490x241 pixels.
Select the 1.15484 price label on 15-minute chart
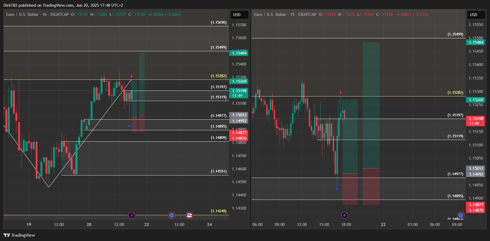click(x=475, y=42)
